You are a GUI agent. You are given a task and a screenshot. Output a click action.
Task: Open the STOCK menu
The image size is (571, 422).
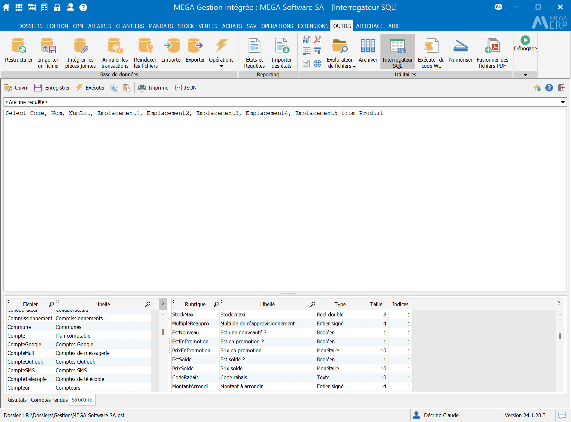pos(186,26)
